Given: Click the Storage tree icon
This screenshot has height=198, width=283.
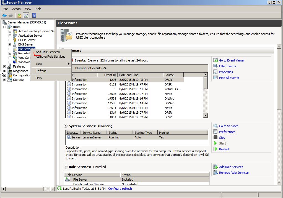Looking at the screenshot, I should [x=10, y=80].
